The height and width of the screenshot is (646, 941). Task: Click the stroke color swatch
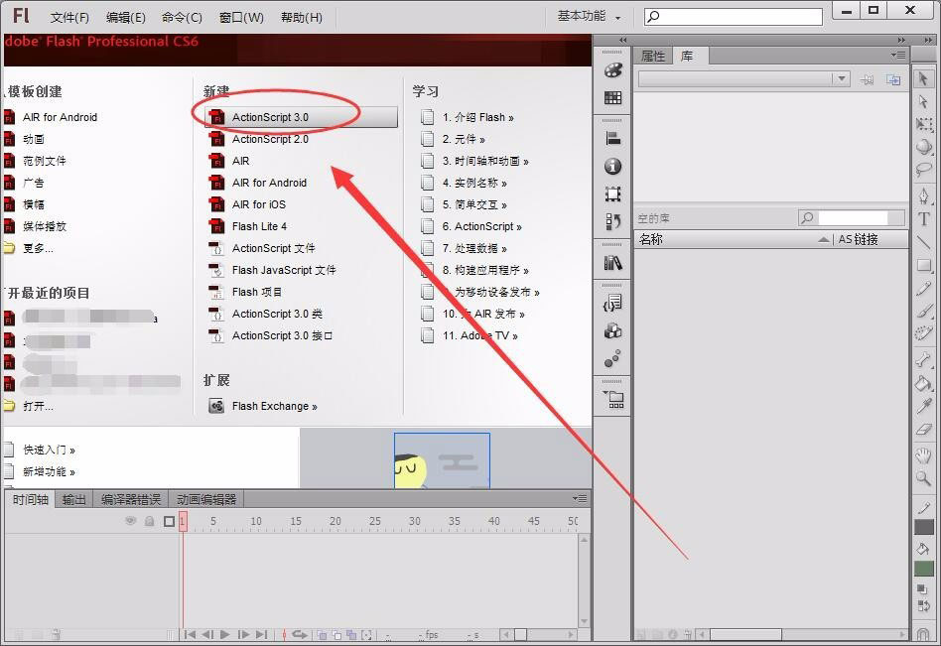pyautogui.click(x=923, y=527)
